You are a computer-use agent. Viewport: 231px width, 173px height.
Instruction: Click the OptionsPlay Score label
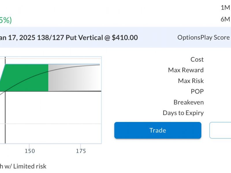(204, 37)
